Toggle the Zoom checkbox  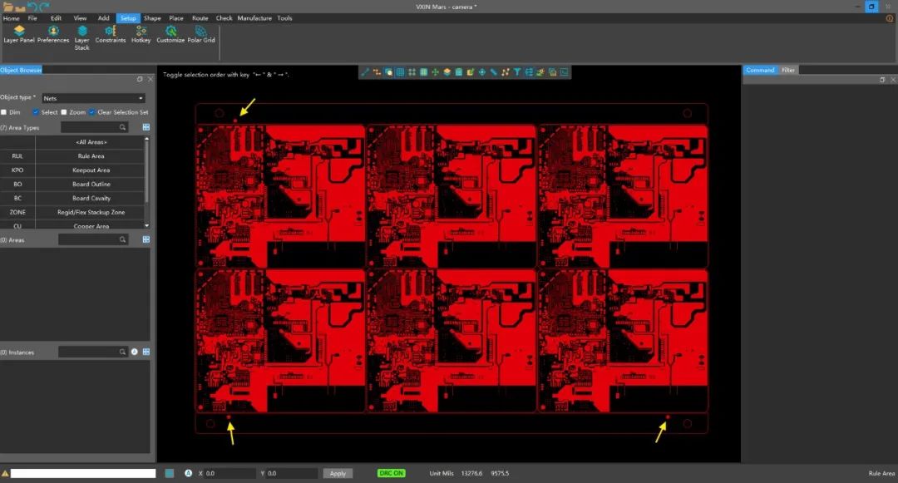tap(64, 112)
